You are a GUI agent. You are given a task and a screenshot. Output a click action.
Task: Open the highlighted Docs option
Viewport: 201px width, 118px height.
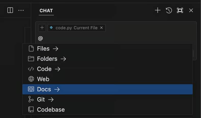(44, 89)
